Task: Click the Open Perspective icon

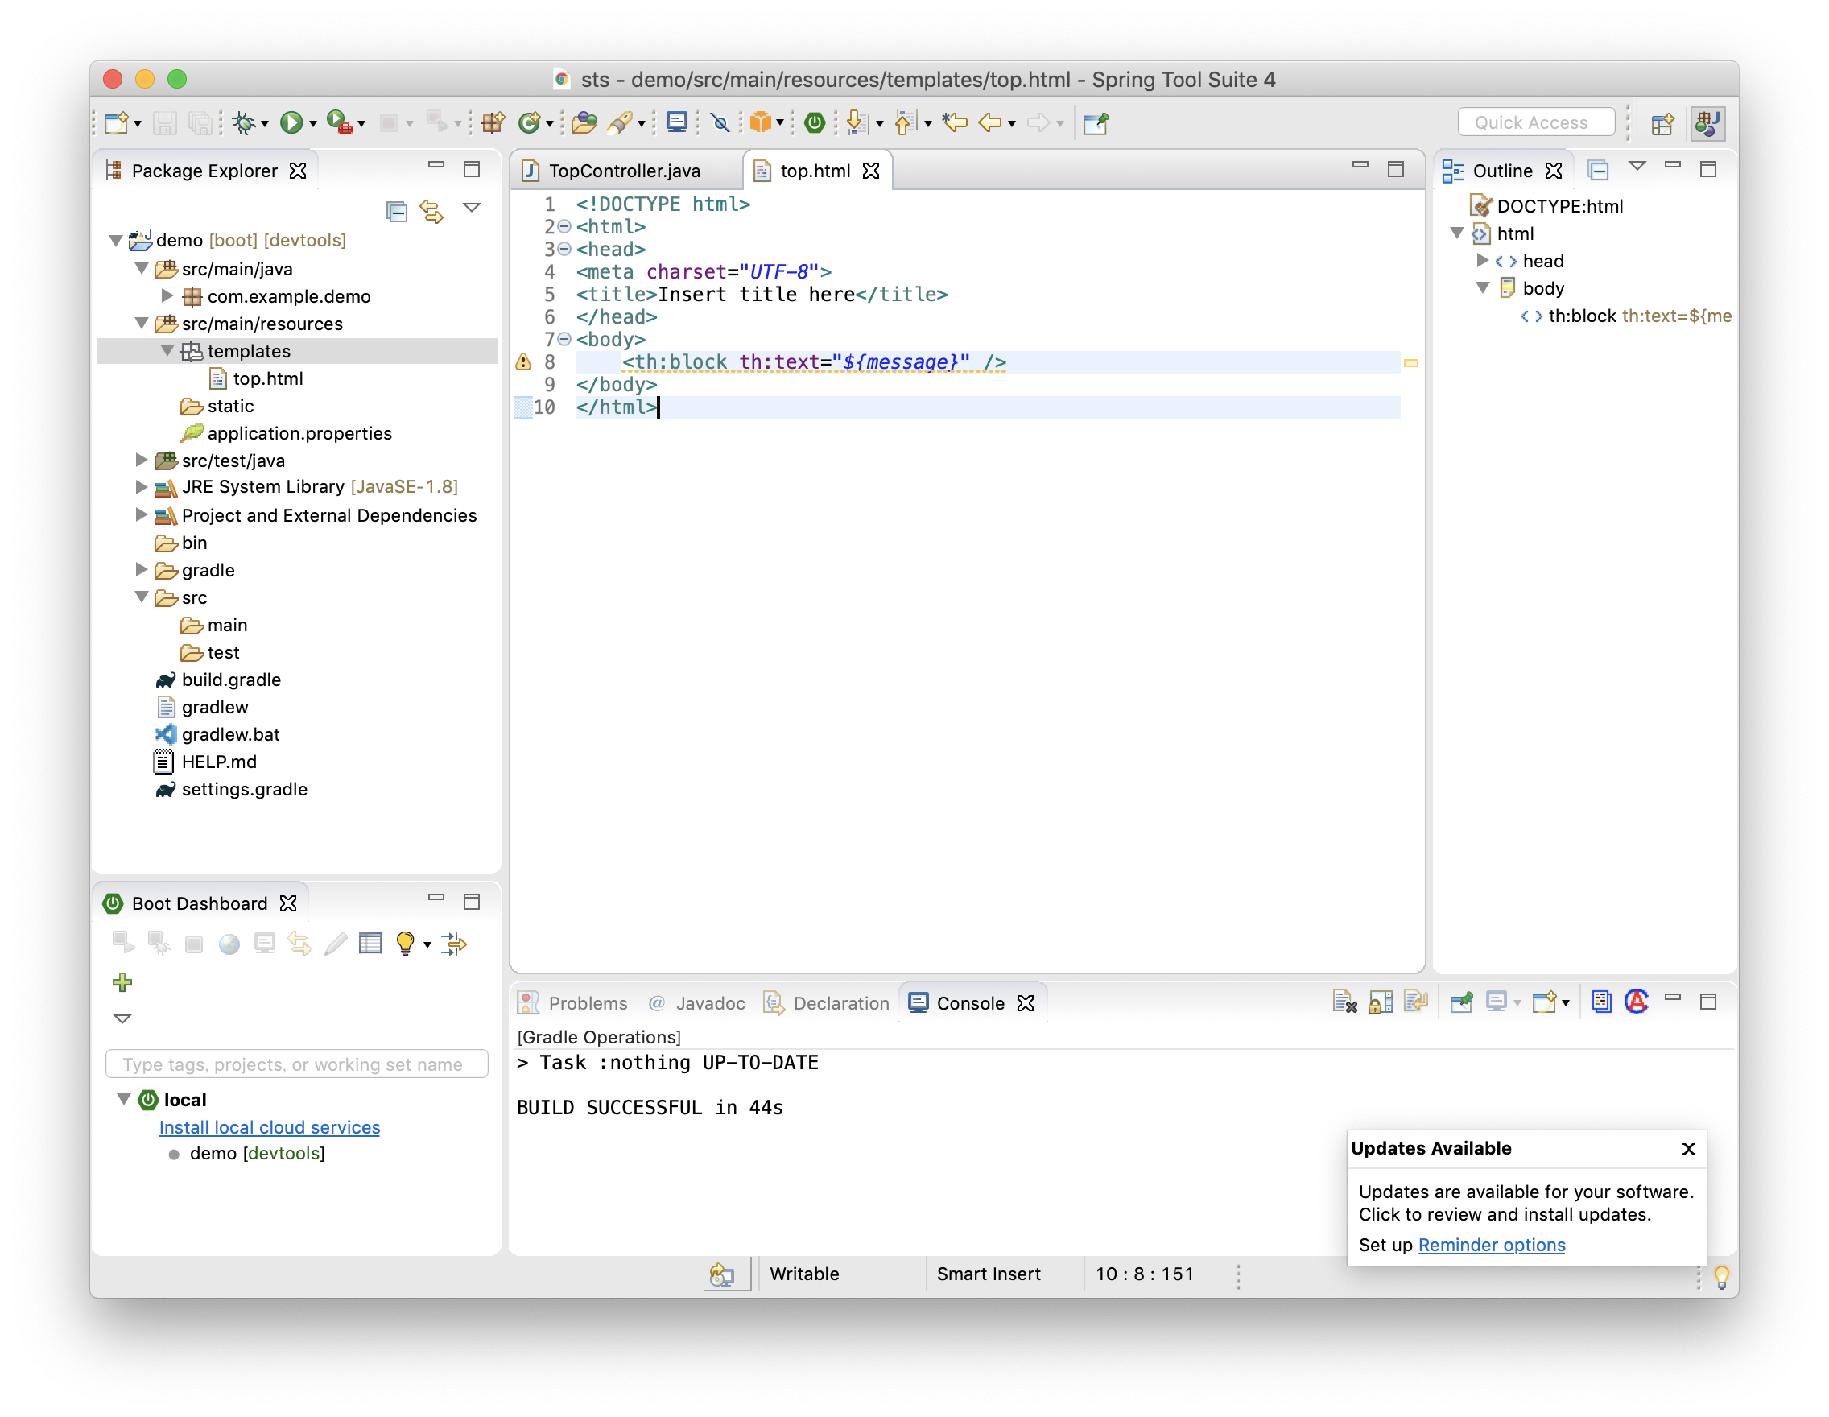Action: point(1662,123)
